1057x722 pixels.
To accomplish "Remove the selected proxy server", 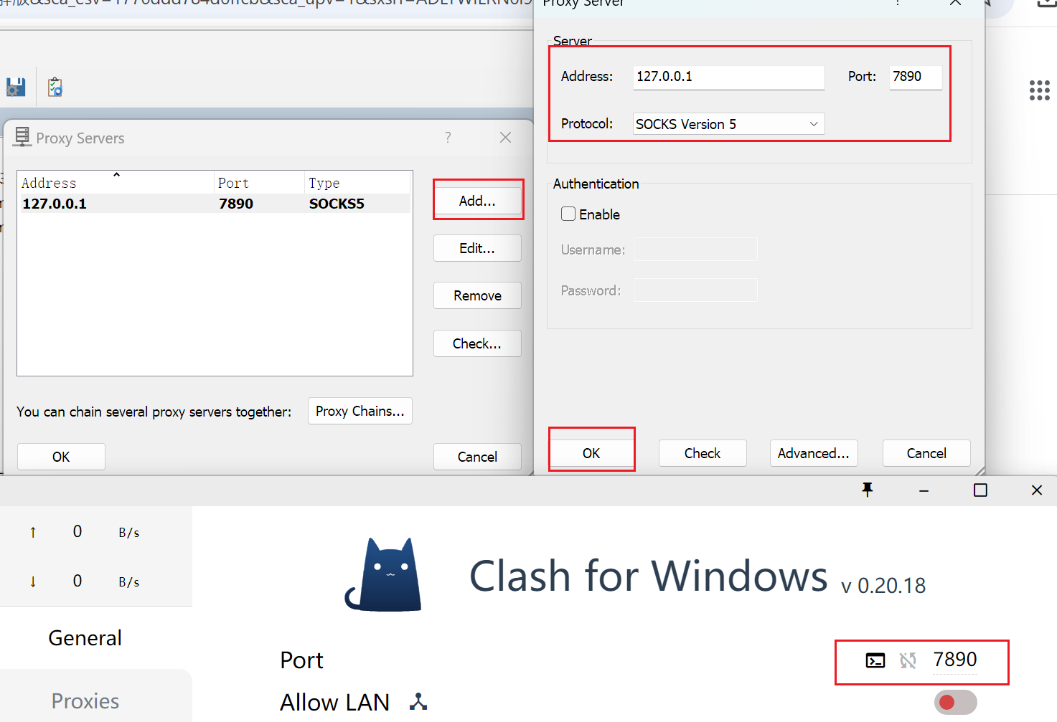I will [x=477, y=295].
